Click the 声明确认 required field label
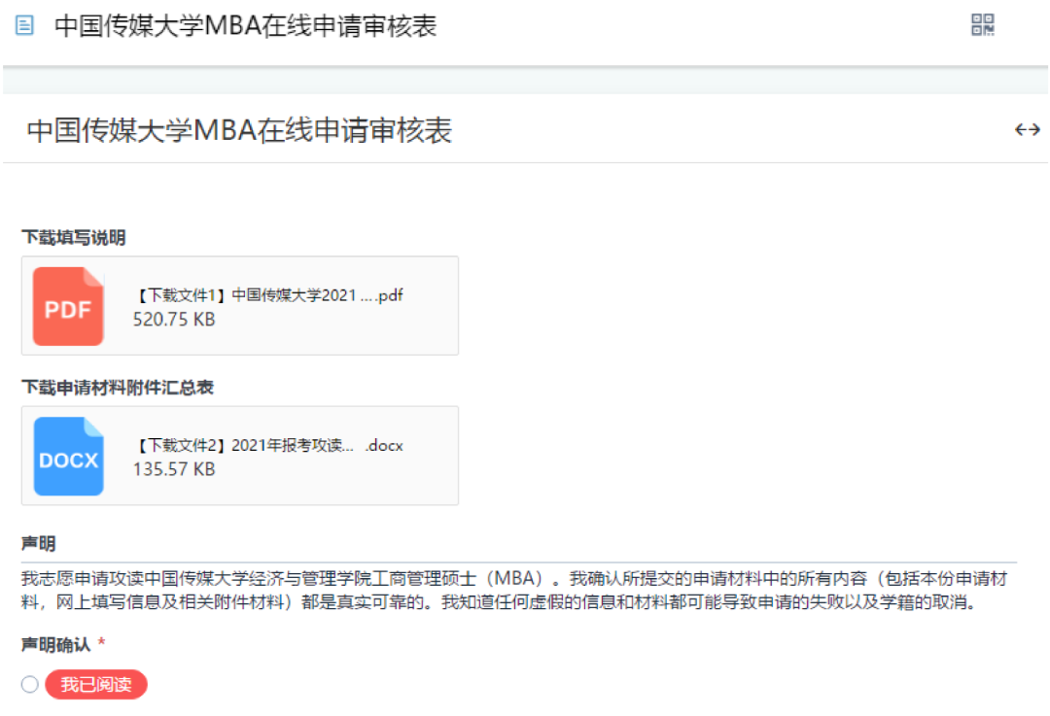The height and width of the screenshot is (716, 1050). 56,644
